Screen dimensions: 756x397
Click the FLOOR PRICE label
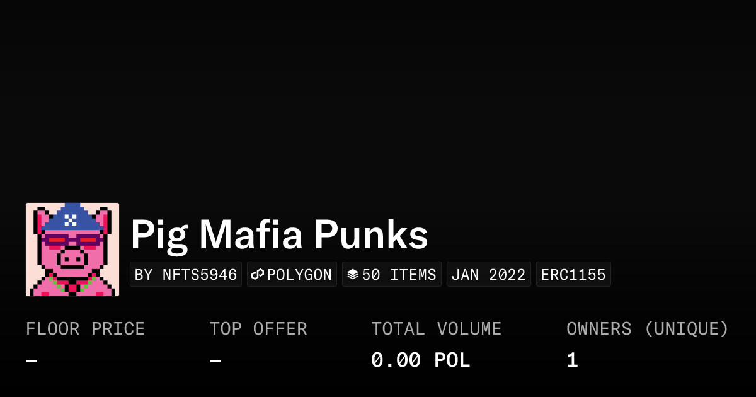[85, 329]
